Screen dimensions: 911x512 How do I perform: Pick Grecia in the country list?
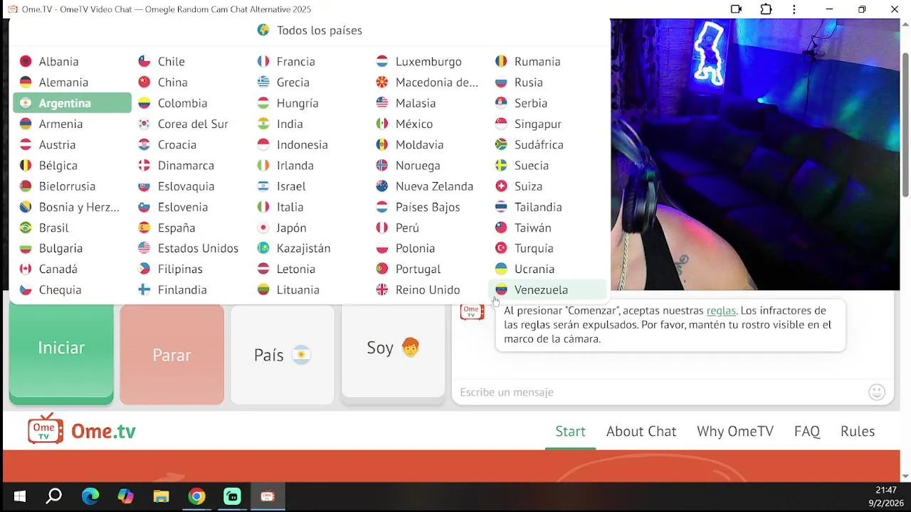tap(310, 82)
